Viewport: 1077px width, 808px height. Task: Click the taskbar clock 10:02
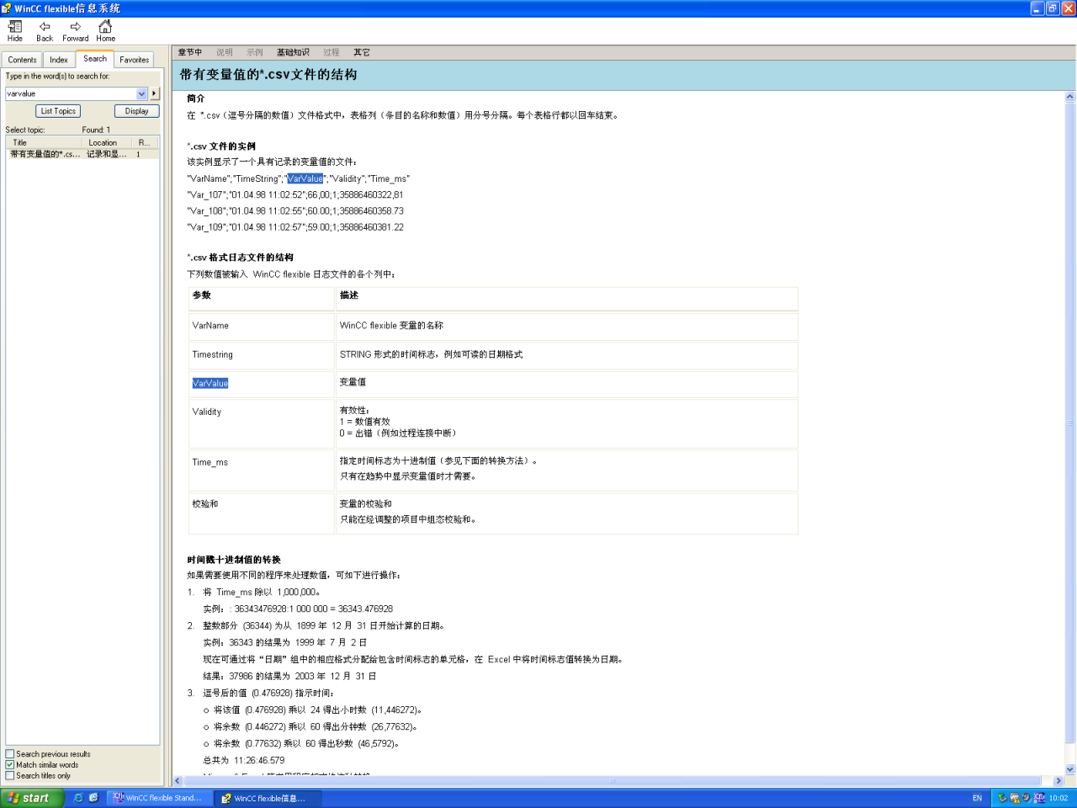[1058, 798]
